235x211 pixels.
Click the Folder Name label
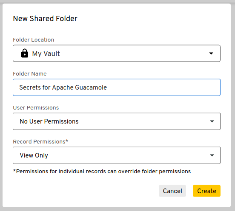coord(30,74)
